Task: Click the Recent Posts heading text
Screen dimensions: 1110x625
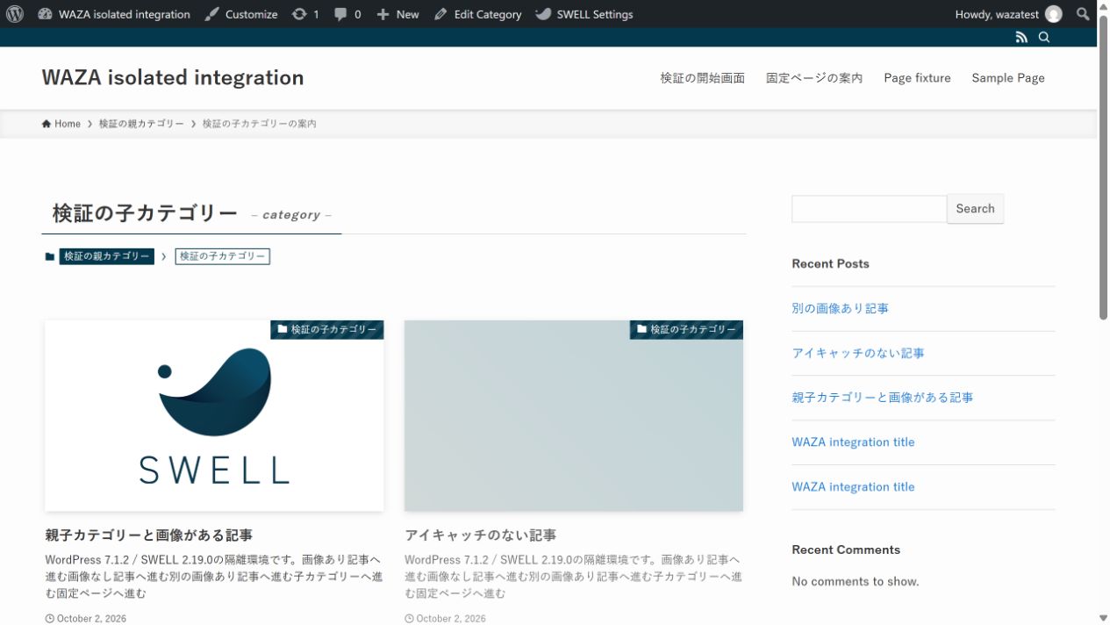Action: pos(830,263)
